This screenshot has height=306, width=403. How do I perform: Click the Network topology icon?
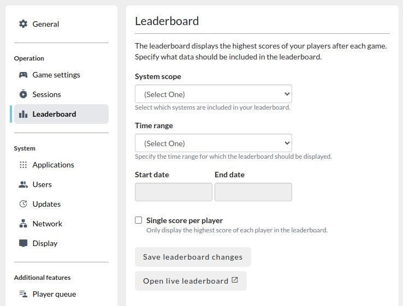click(23, 224)
